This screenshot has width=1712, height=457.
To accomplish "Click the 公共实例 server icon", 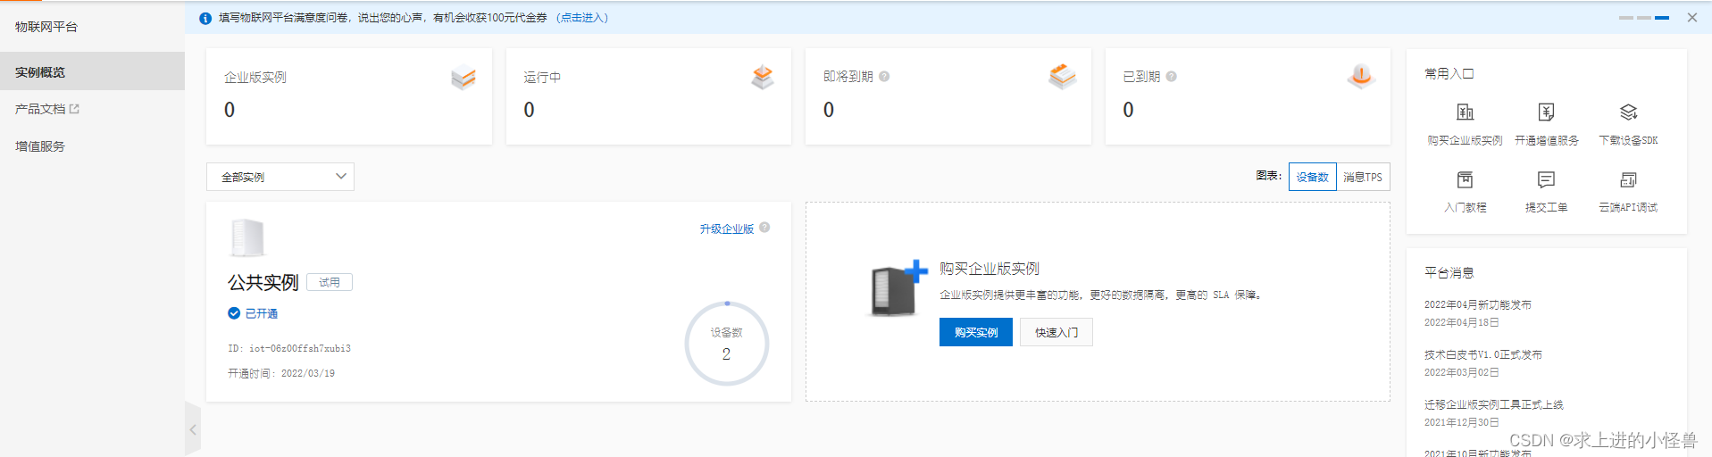I will 247,238.
